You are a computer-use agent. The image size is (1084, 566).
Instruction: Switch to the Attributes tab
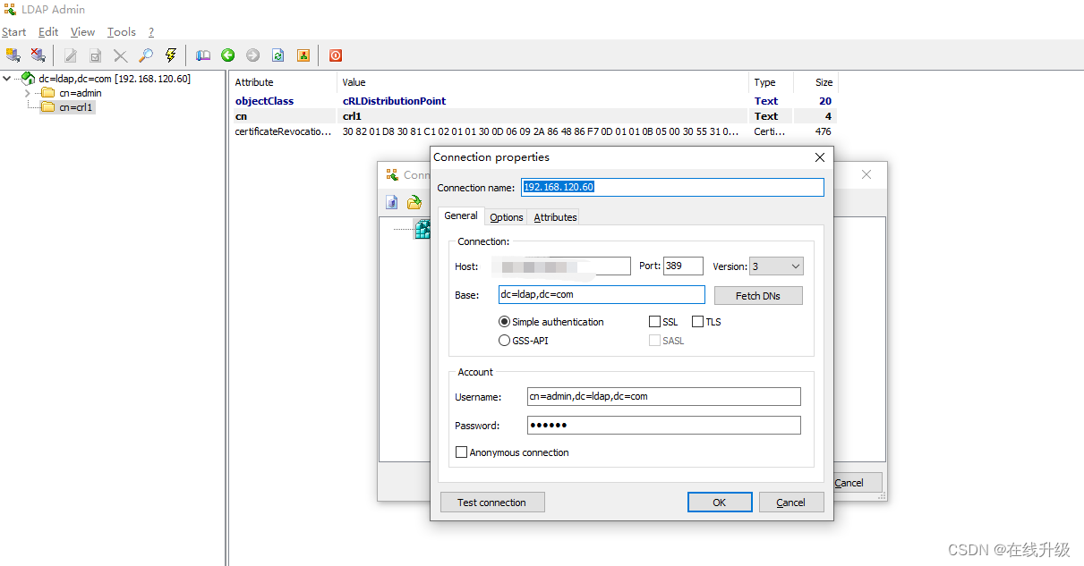click(x=554, y=216)
